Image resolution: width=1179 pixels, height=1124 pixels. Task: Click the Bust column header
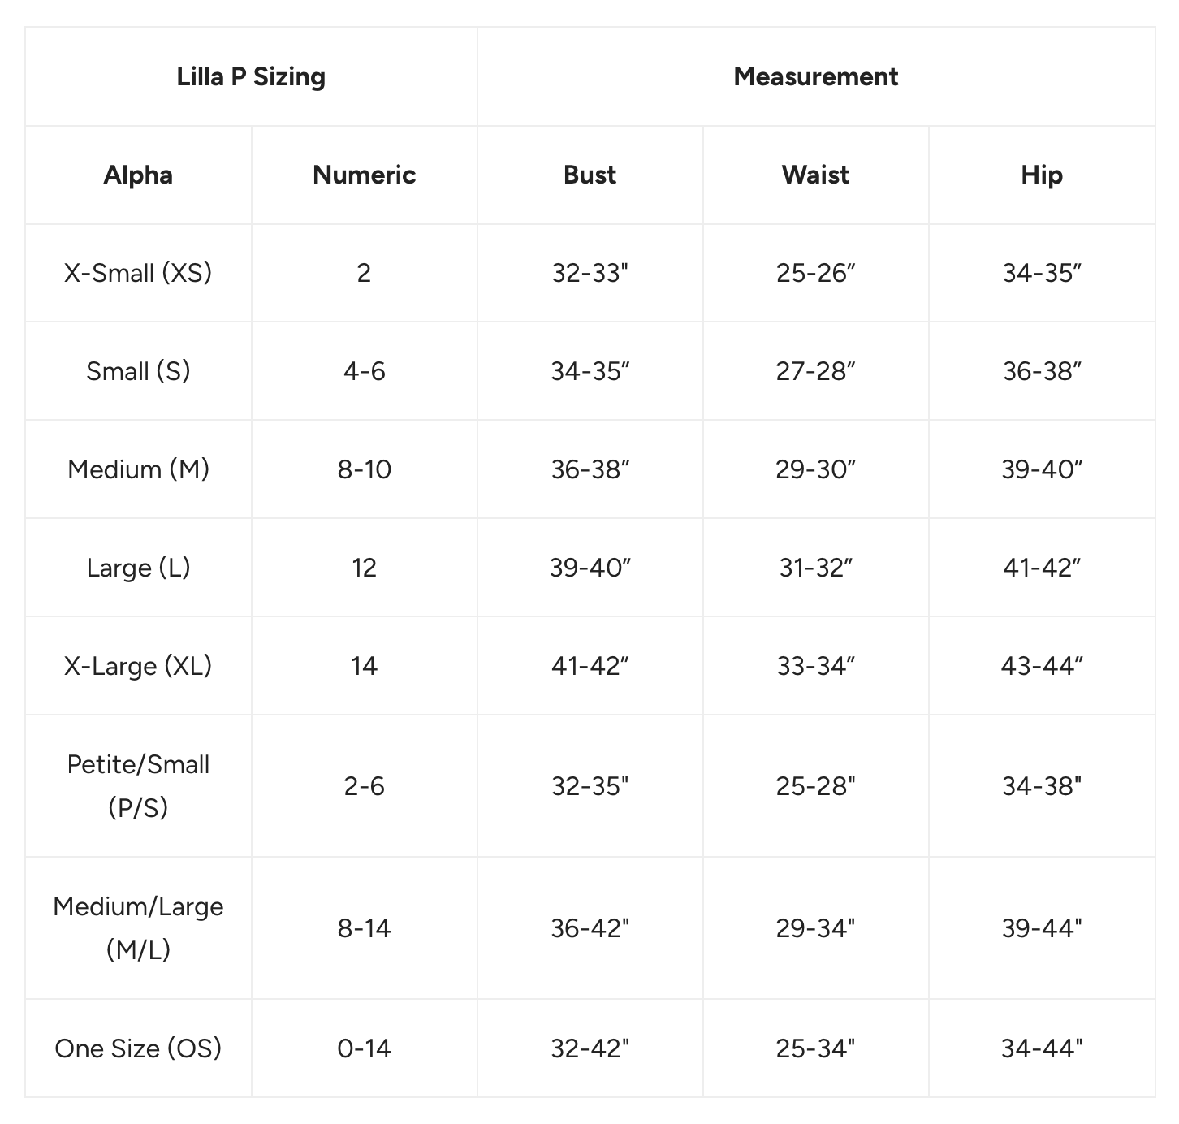[x=589, y=175]
